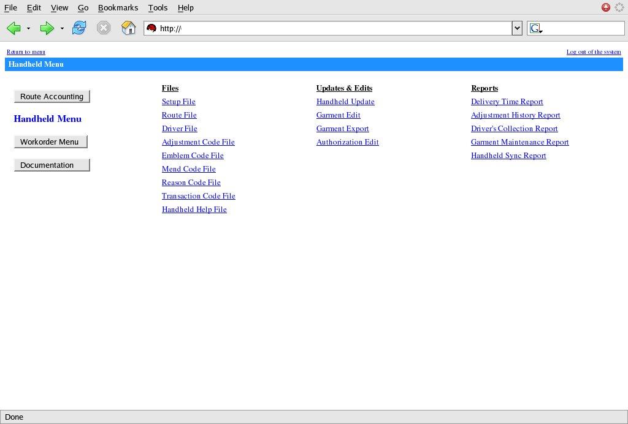The width and height of the screenshot is (628, 424).
Task: Click the Done status bar text
Action: [14, 417]
